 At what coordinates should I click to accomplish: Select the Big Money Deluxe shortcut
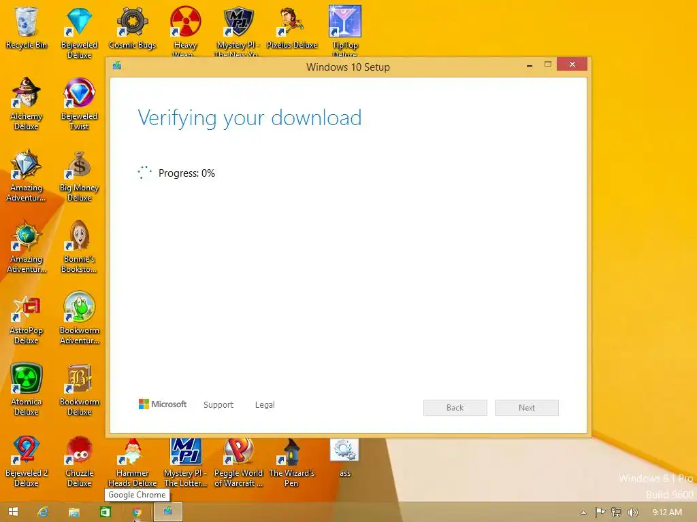79,175
